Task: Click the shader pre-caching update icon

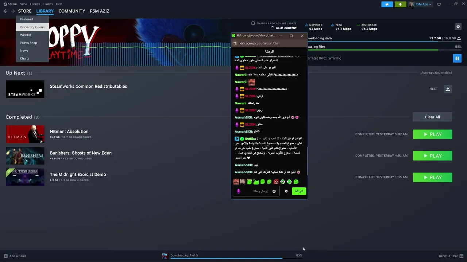Action: click(253, 23)
